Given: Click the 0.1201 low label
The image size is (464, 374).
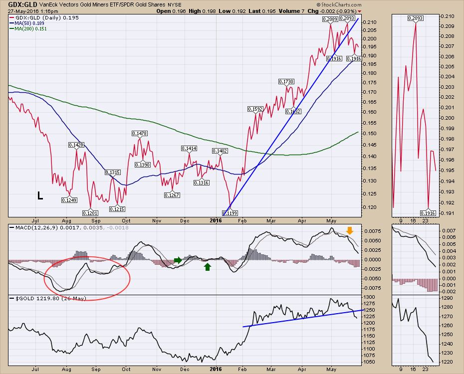Looking at the screenshot, I should [90, 213].
